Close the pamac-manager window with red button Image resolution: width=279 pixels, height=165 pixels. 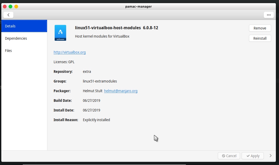[5, 7]
